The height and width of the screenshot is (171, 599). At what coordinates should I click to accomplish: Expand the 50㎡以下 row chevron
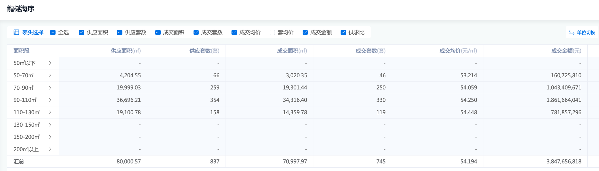pos(50,63)
